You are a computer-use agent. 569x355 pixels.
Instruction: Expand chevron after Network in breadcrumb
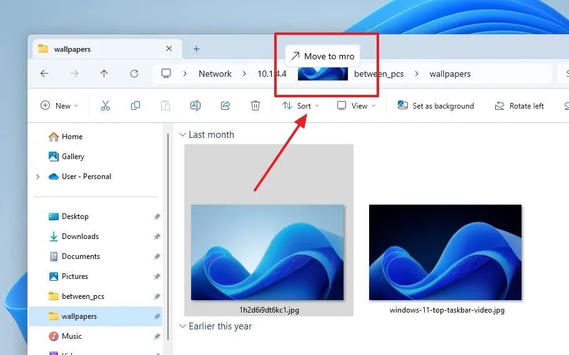244,74
